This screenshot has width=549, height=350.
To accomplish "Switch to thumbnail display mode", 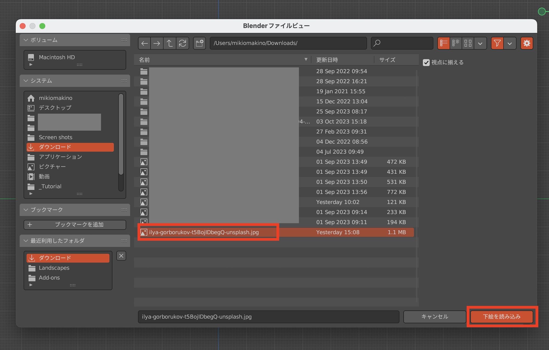I will [468, 43].
